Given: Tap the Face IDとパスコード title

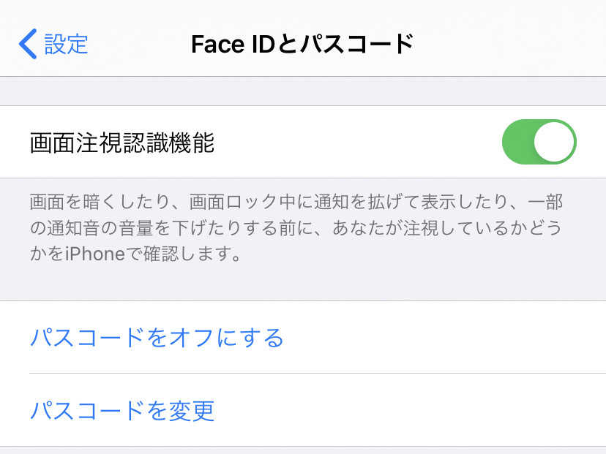Looking at the screenshot, I should point(302,44).
